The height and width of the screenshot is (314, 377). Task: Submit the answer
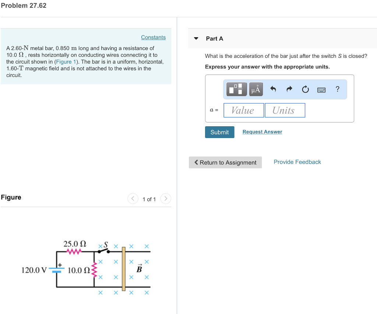[x=219, y=132]
